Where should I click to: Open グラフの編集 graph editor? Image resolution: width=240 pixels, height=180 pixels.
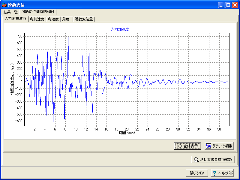[219, 146]
